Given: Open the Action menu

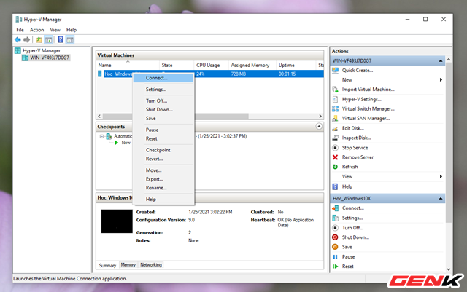Looking at the screenshot, I should pos(37,30).
